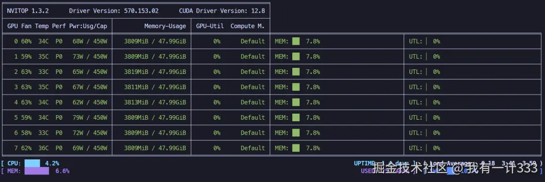Click GPU 3 memory value 3811MiB

click(x=136, y=87)
